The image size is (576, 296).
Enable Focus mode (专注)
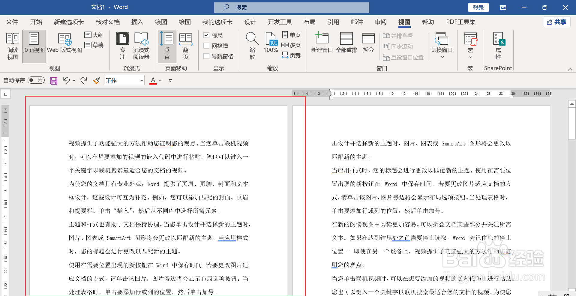[122, 46]
